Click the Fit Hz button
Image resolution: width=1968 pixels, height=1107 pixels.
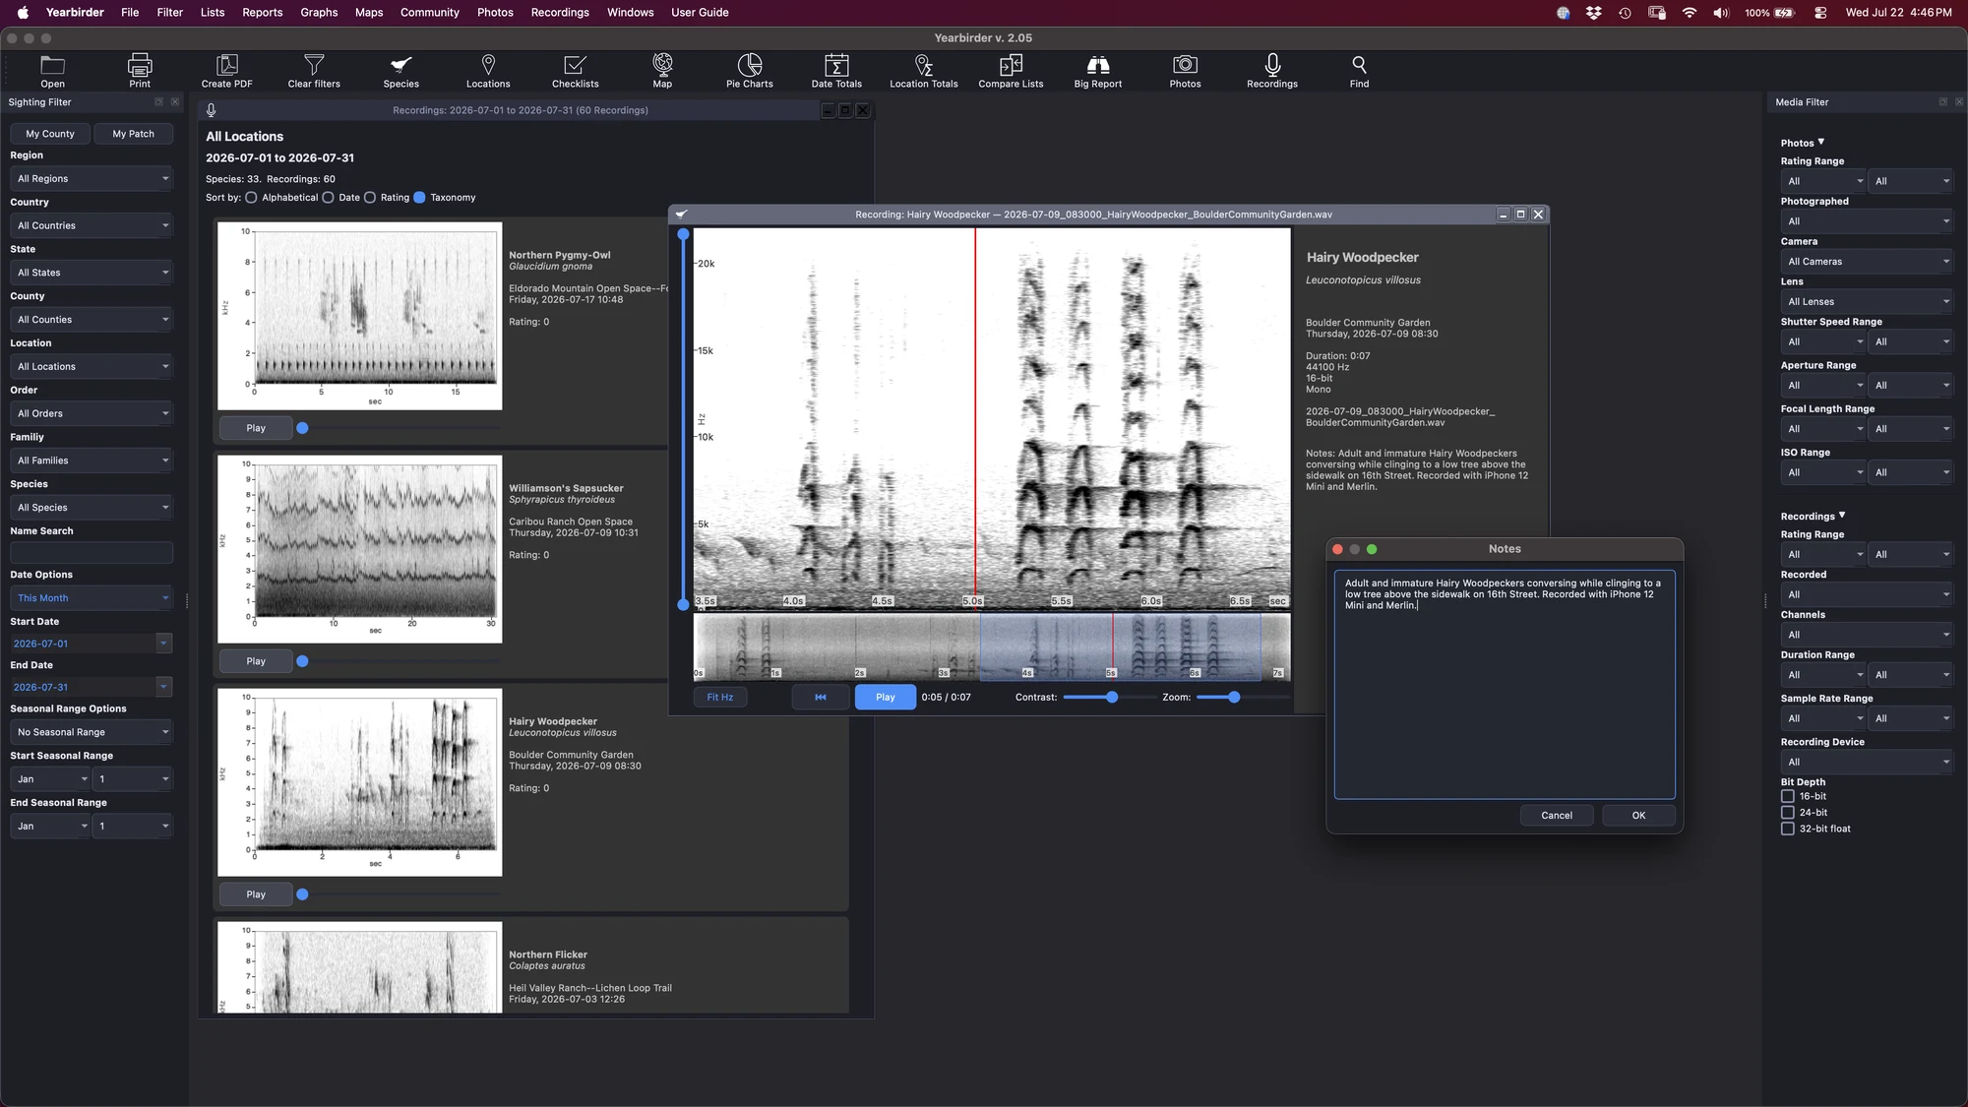coord(720,698)
